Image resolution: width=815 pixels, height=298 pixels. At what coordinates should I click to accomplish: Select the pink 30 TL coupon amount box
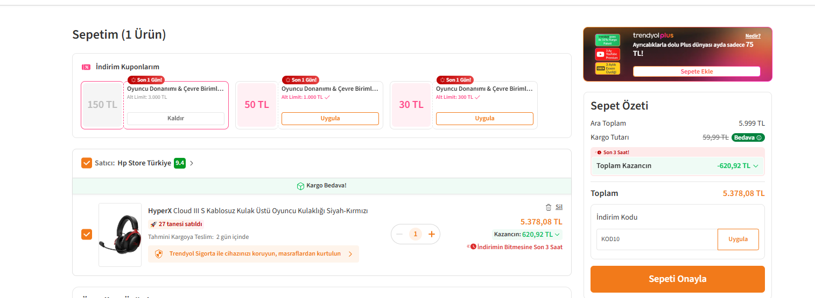tap(411, 105)
